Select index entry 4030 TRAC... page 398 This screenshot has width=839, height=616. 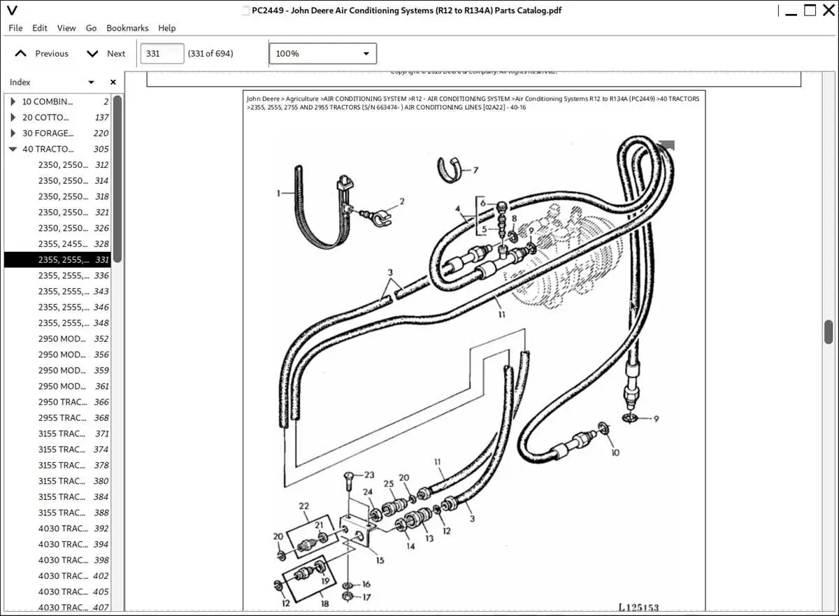[x=57, y=560]
